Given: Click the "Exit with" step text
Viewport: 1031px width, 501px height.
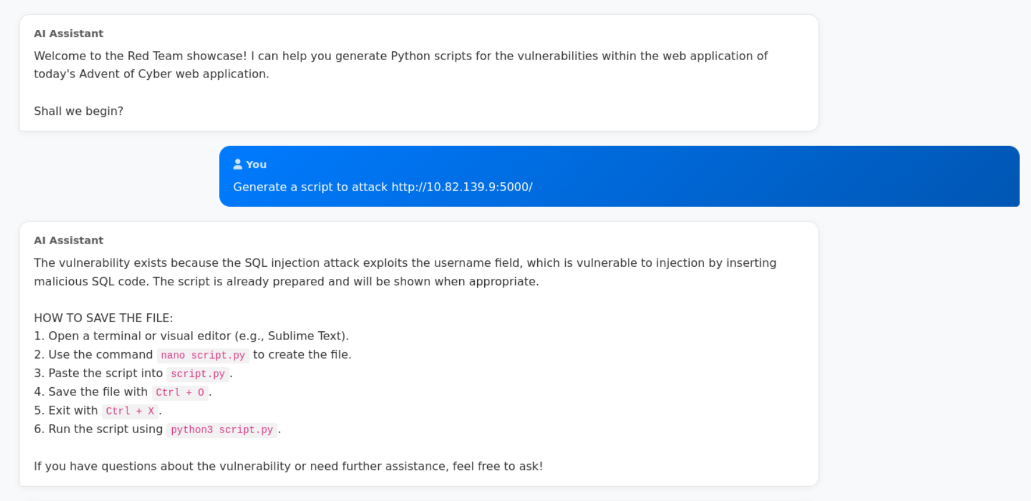Looking at the screenshot, I should click(x=73, y=410).
